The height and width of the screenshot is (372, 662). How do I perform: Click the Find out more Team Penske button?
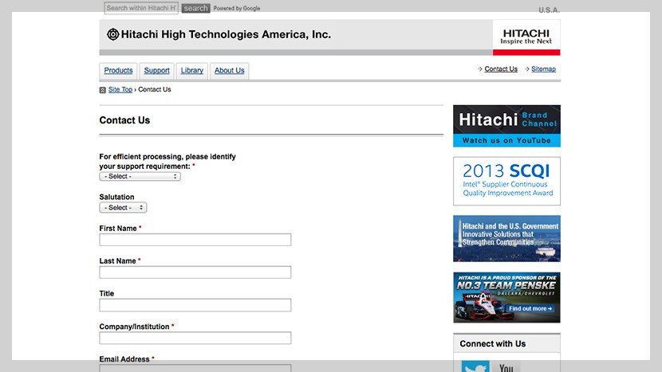pos(530,308)
